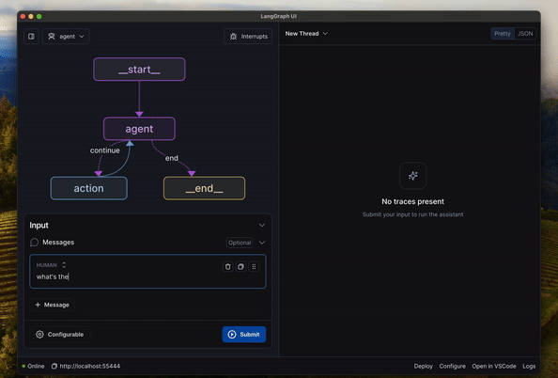The width and height of the screenshot is (558, 378).
Task: Focus the message text field
Action: [147, 276]
